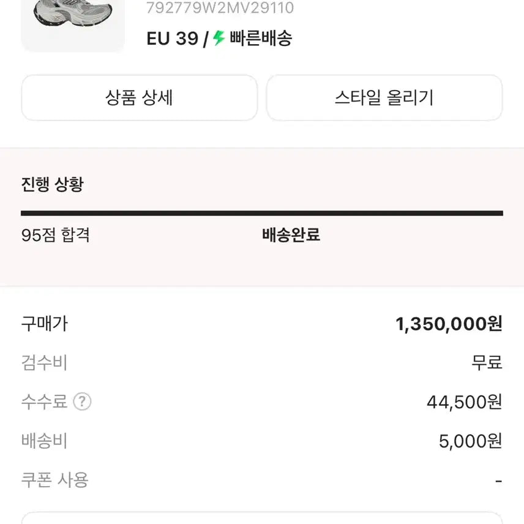Click the 진행 상황 heading

click(52, 185)
